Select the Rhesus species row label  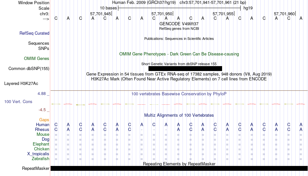pos(42,129)
